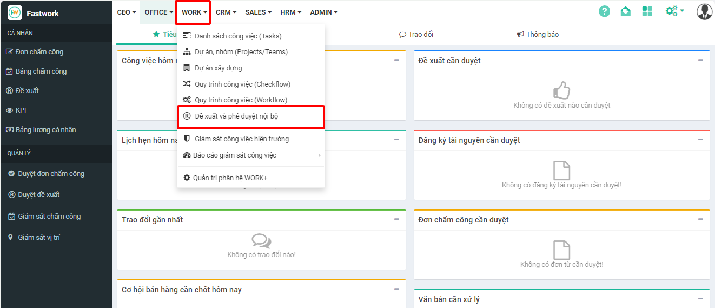Open the user profile avatar
This screenshot has height=308, width=715.
(704, 11)
